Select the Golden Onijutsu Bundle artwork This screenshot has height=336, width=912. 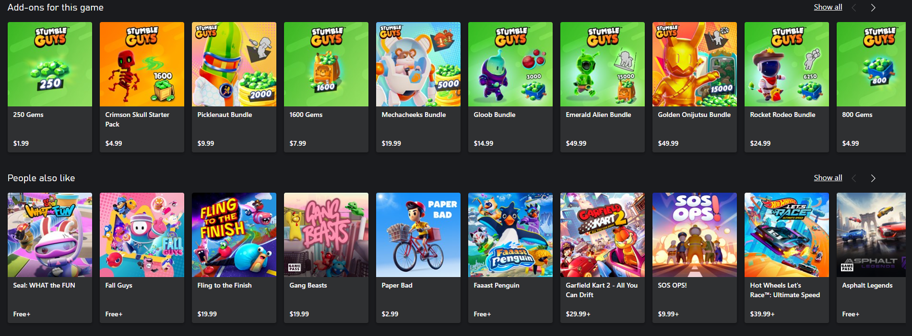(x=695, y=64)
